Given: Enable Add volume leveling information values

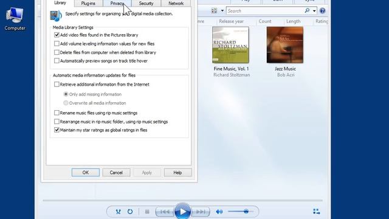Looking at the screenshot, I should tap(57, 44).
